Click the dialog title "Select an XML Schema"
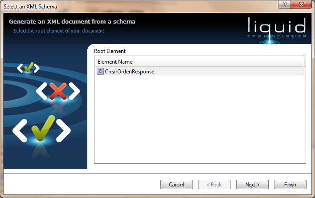The height and width of the screenshot is (198, 315). [30, 7]
